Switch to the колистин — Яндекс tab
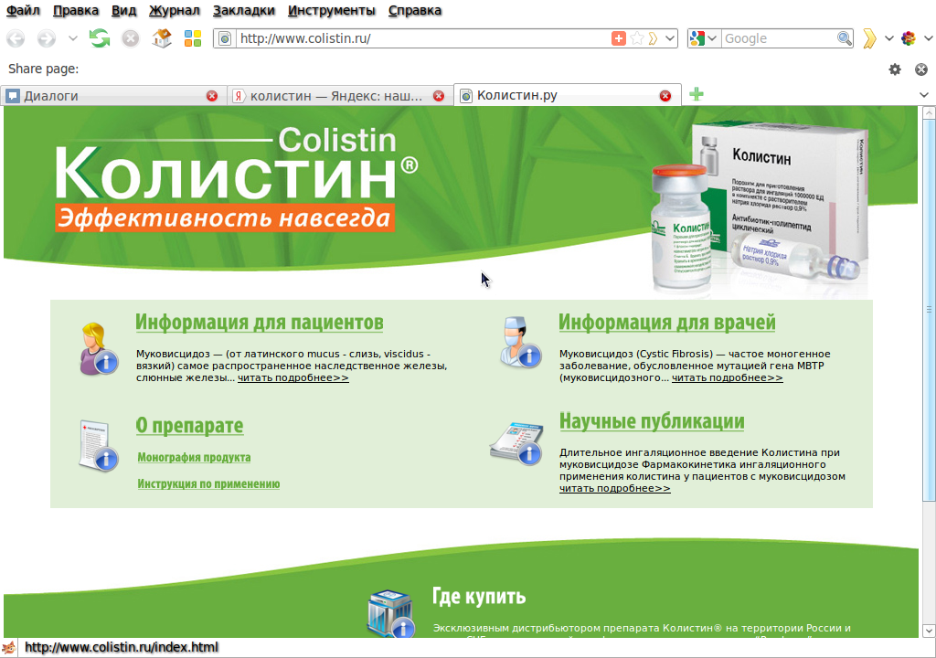936x658 pixels. (x=340, y=96)
